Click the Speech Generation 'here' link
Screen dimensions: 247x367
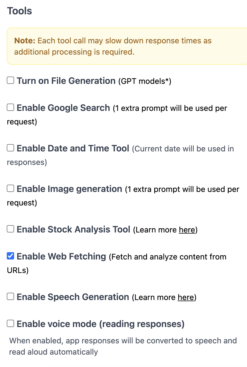coord(186,297)
